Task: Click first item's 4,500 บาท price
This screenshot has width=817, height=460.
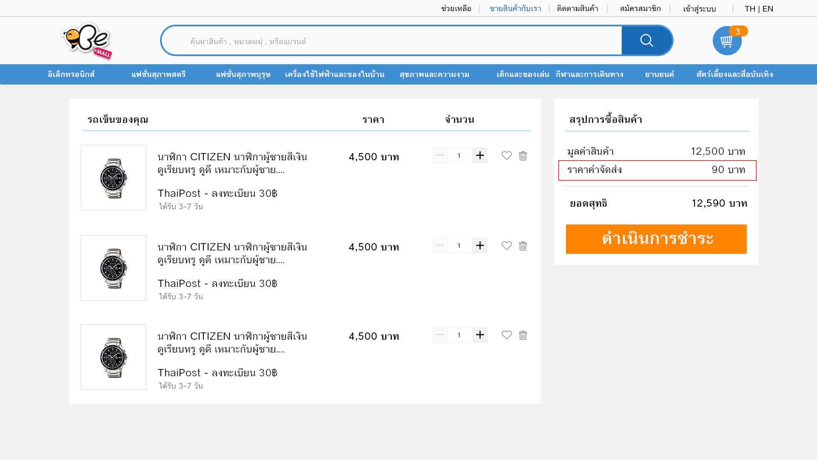Action: 374,157
